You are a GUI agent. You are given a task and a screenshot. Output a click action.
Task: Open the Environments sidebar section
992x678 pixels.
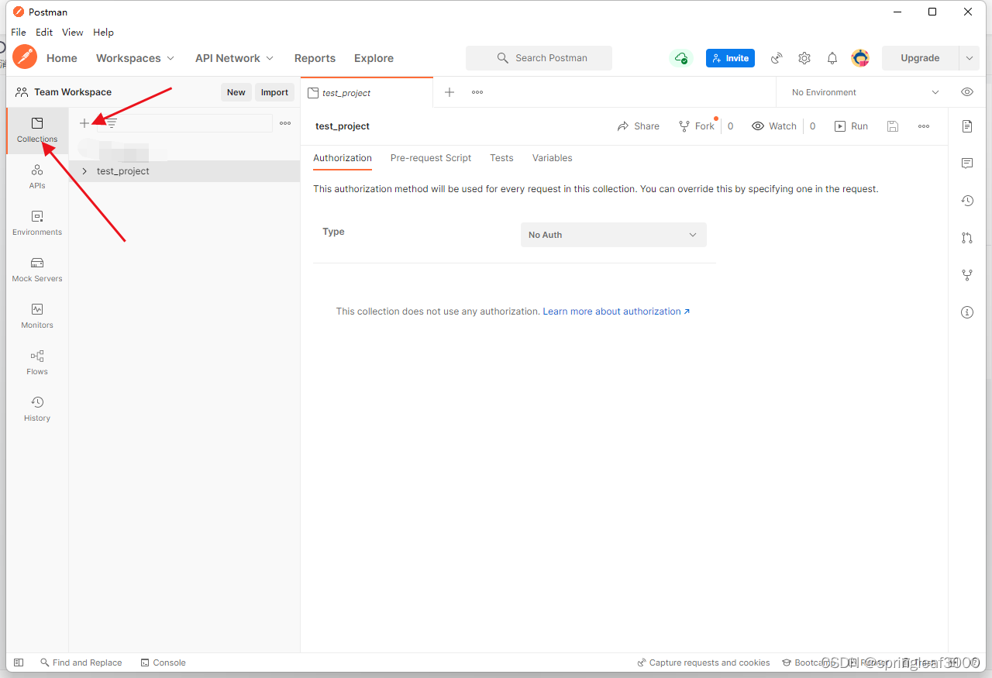(37, 223)
